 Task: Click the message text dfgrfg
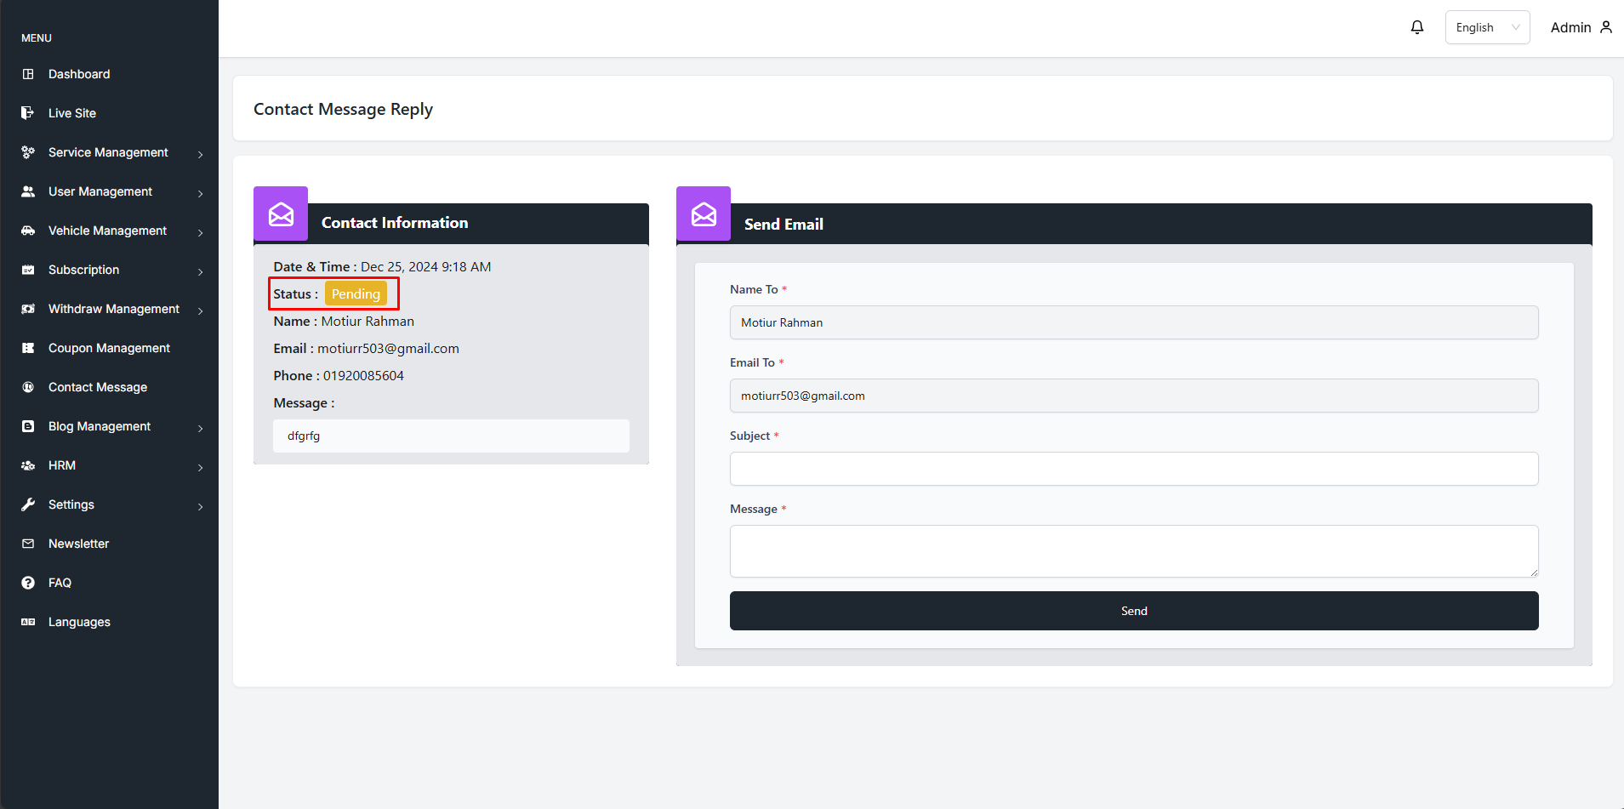click(x=304, y=436)
